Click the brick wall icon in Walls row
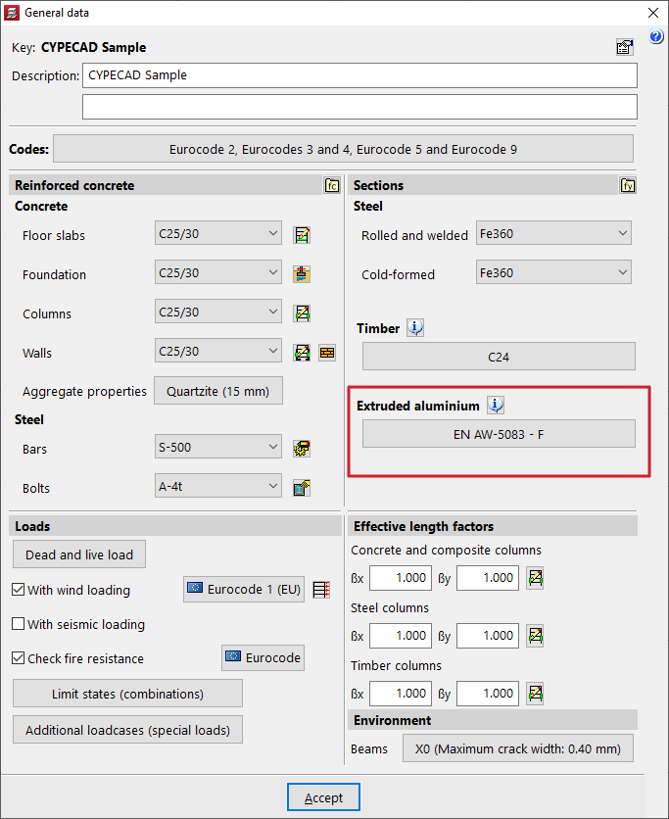The height and width of the screenshot is (819, 669). click(x=327, y=353)
